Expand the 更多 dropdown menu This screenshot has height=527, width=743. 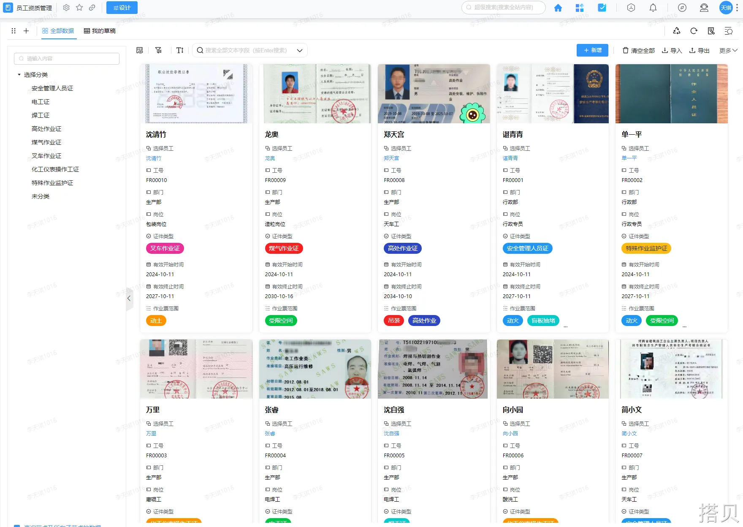click(x=728, y=50)
